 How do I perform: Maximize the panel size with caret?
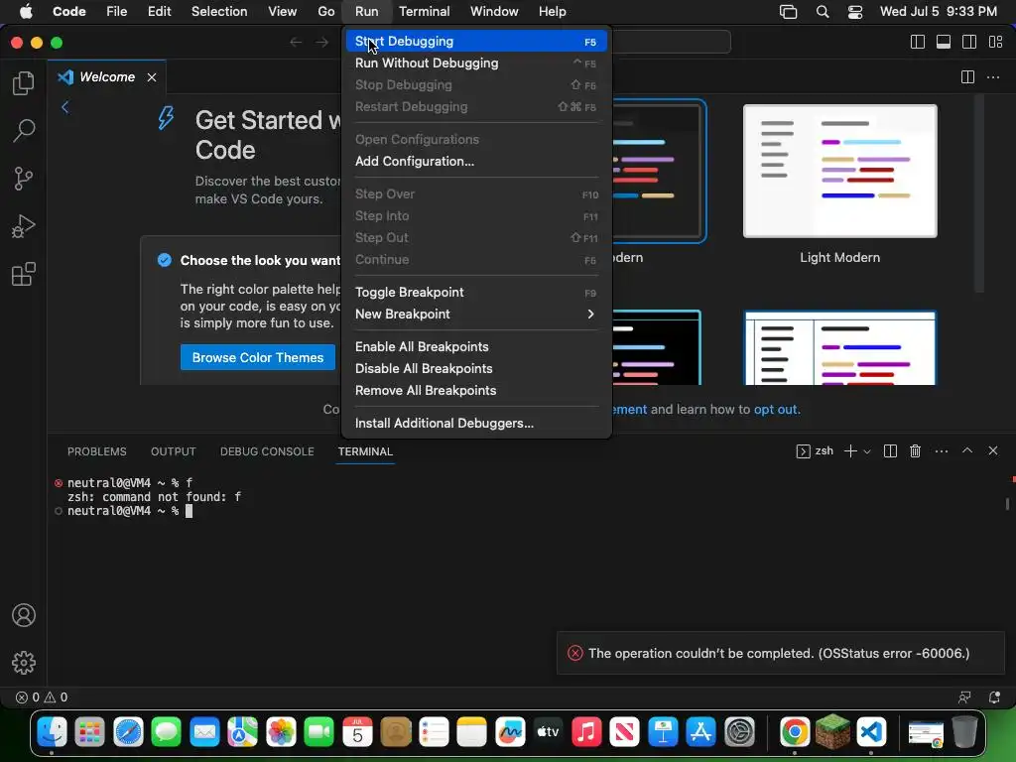click(966, 450)
